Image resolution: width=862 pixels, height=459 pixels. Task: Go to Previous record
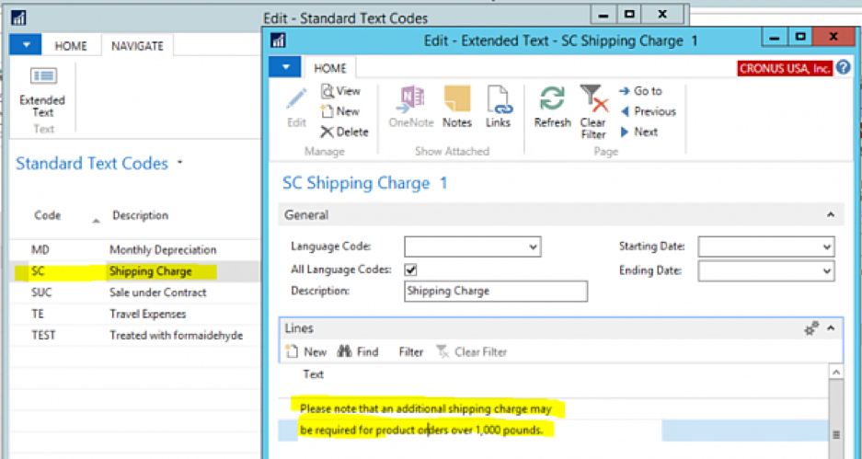click(649, 111)
